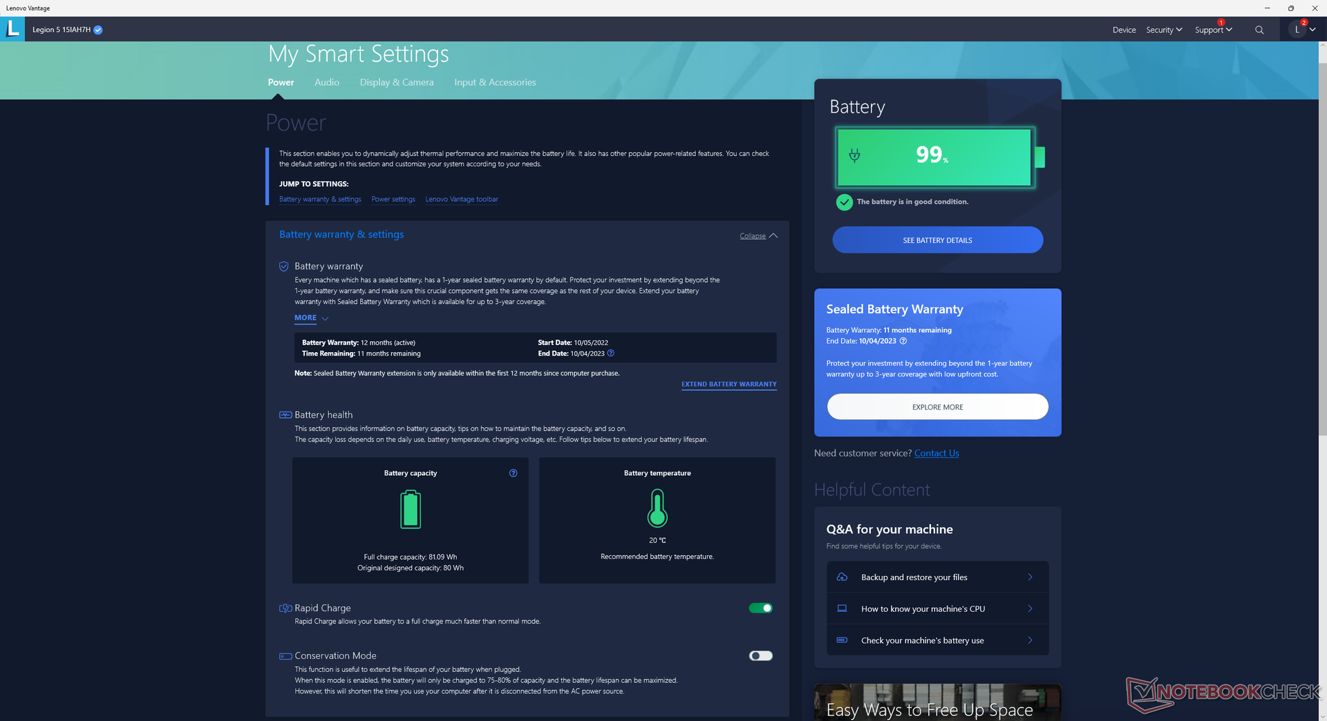Click the page vertical scrollbar
The image size is (1327, 721).
[x=1322, y=250]
